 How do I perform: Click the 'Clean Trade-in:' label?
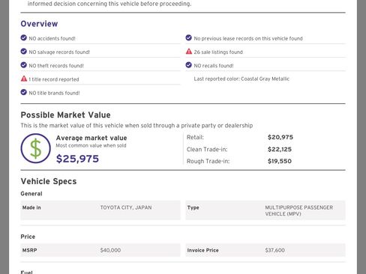click(207, 150)
